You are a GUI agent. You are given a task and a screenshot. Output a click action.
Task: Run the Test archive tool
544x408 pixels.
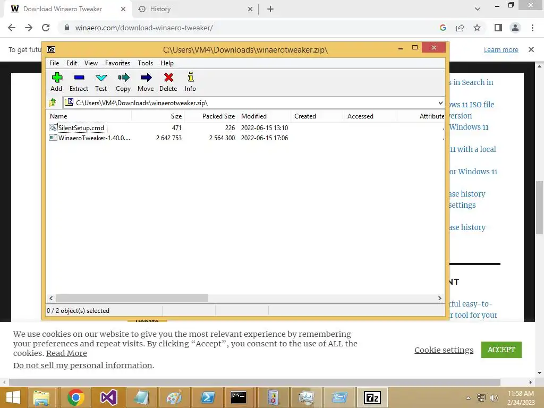pos(101,82)
